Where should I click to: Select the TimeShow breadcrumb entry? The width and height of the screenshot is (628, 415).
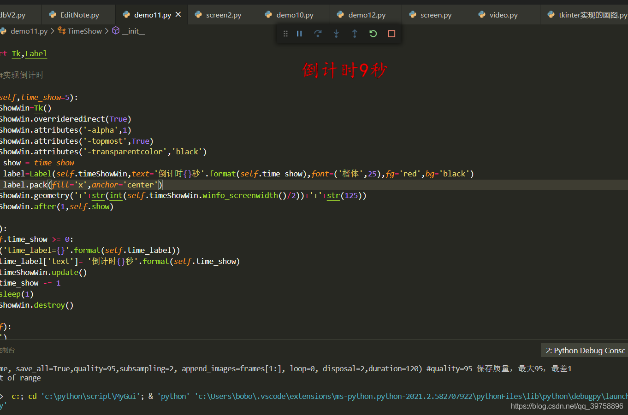coord(85,31)
